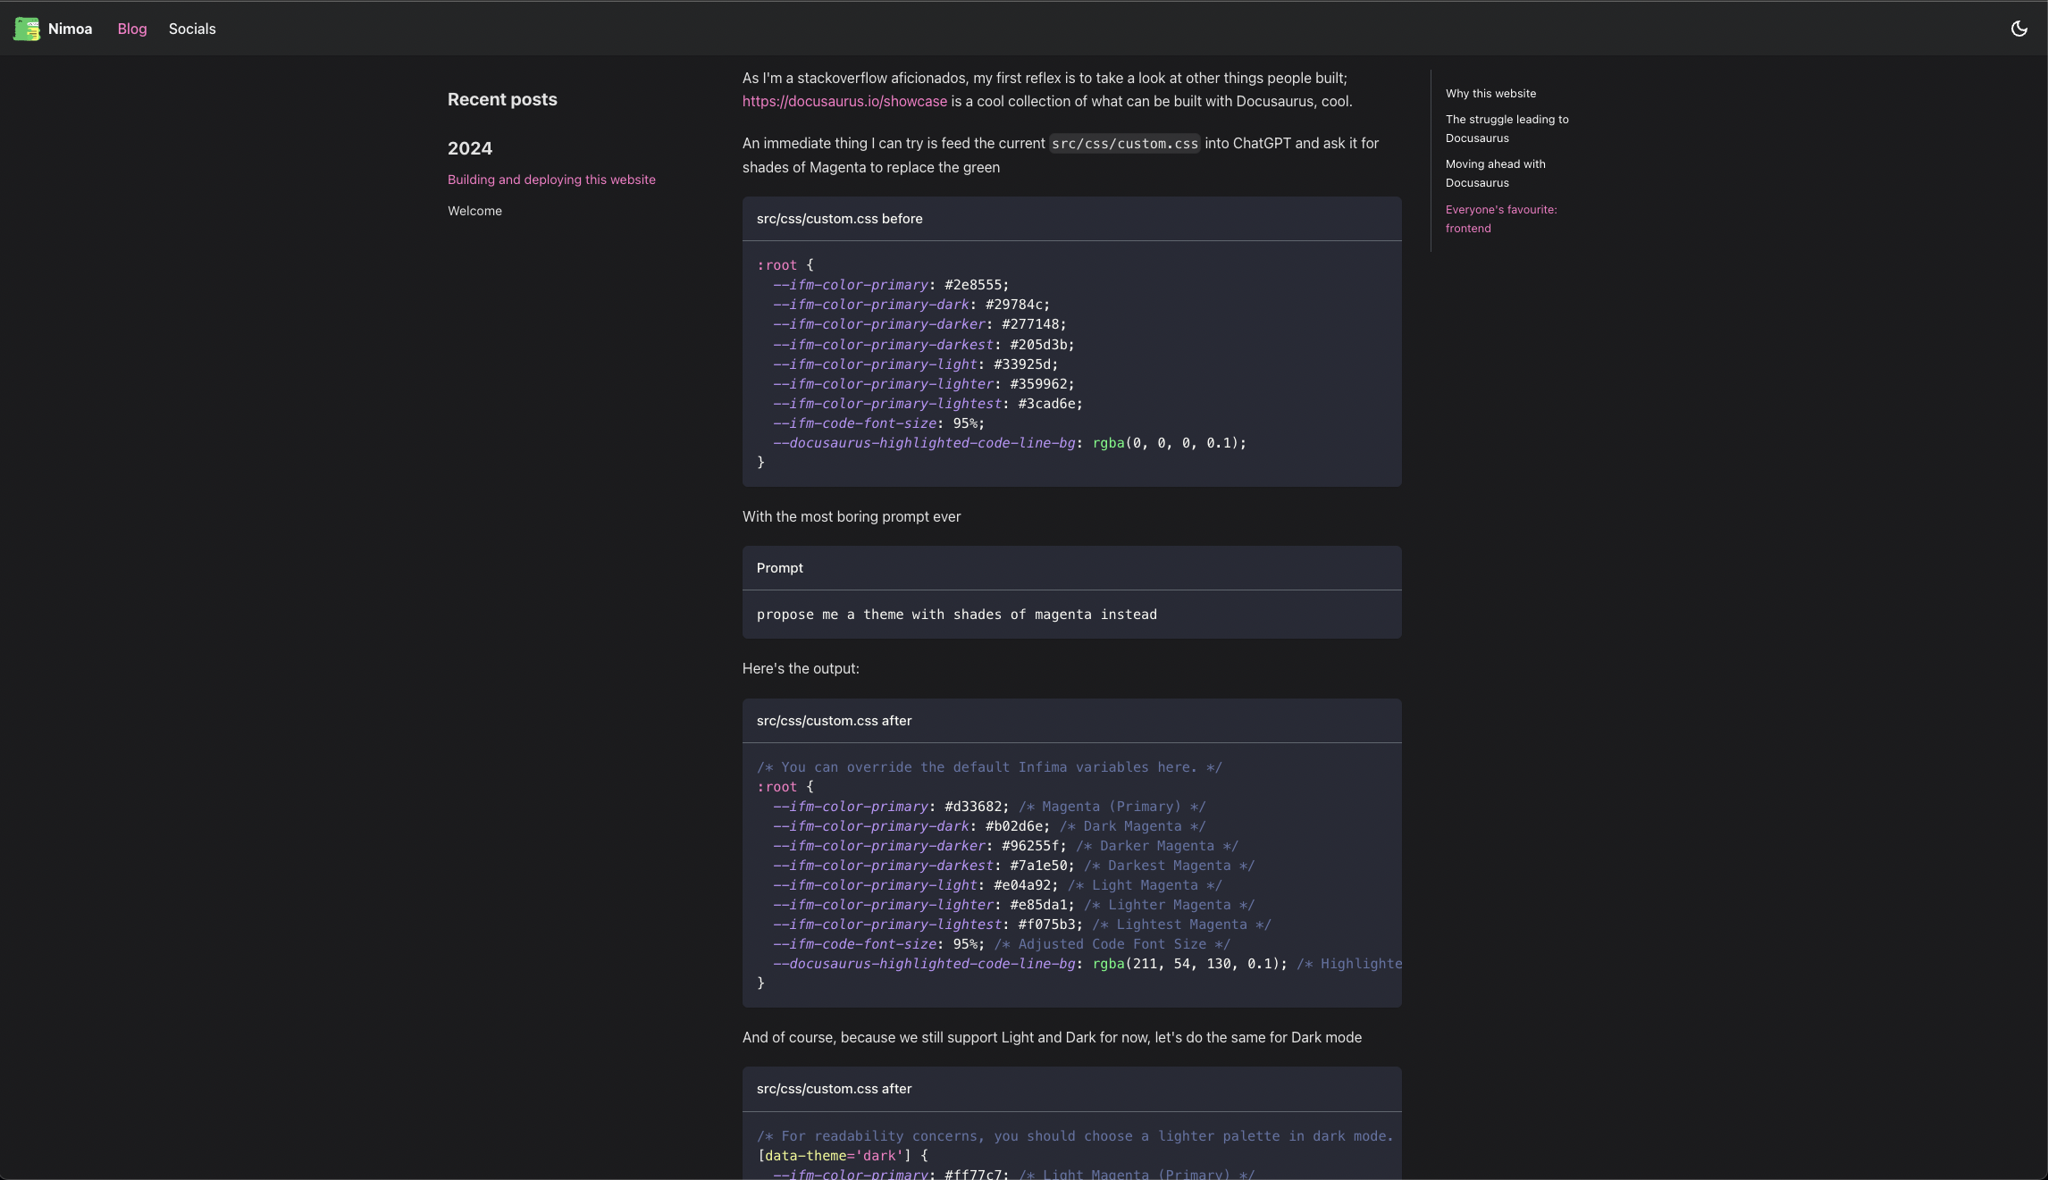Jump to 'Why this website' section
2048x1180 pixels.
tap(1490, 93)
